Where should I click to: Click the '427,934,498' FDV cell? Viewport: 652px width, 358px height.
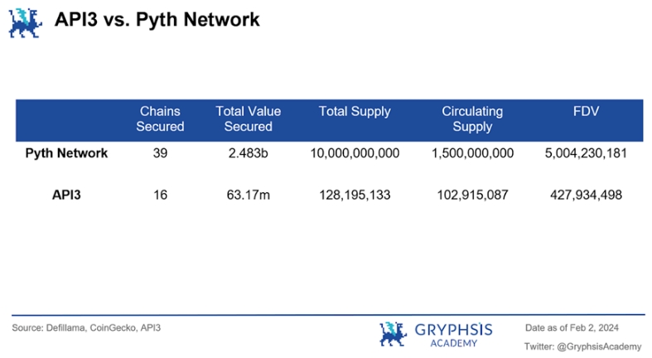(586, 195)
